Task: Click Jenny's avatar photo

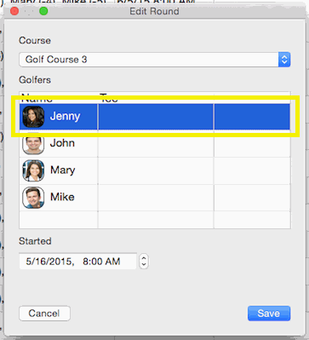Action: [x=33, y=117]
